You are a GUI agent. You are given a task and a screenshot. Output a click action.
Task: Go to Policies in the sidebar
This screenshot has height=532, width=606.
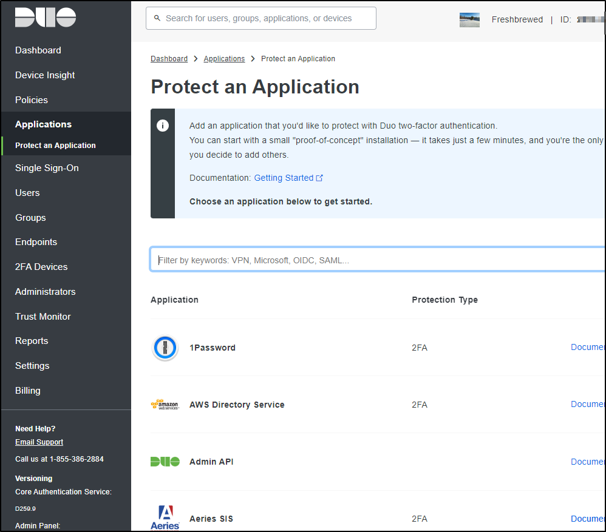pyautogui.click(x=32, y=100)
